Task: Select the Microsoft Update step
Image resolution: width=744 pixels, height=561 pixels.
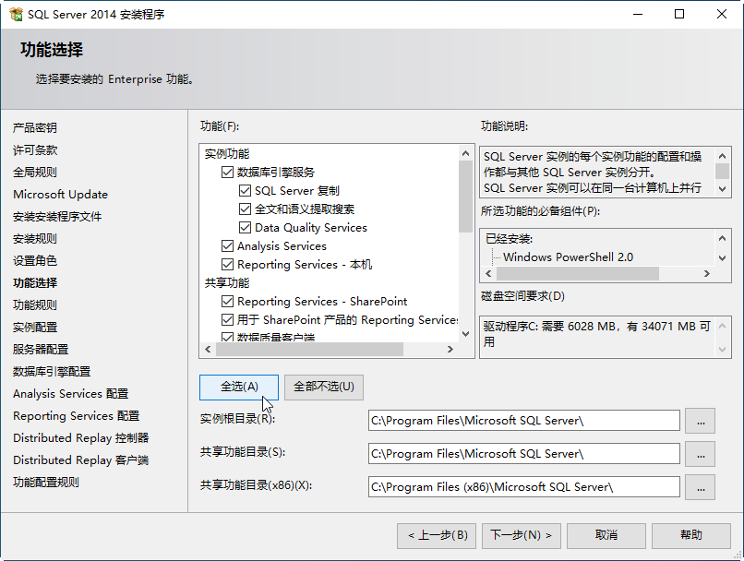Action: pos(60,195)
